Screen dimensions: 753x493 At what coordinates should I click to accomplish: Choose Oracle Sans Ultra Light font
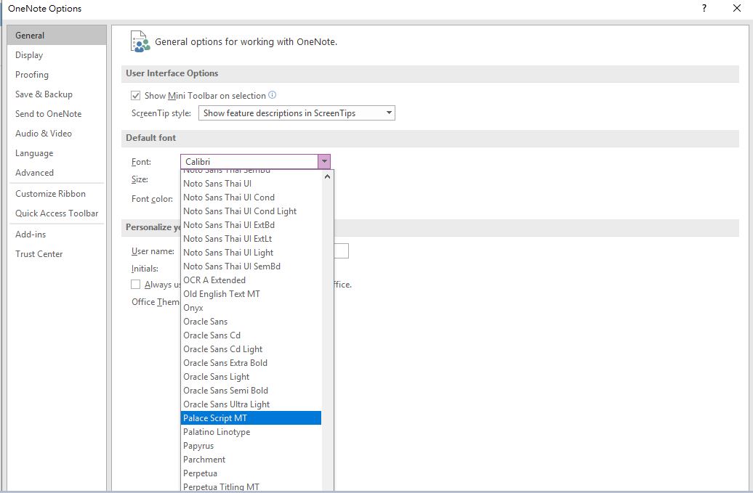click(251, 404)
